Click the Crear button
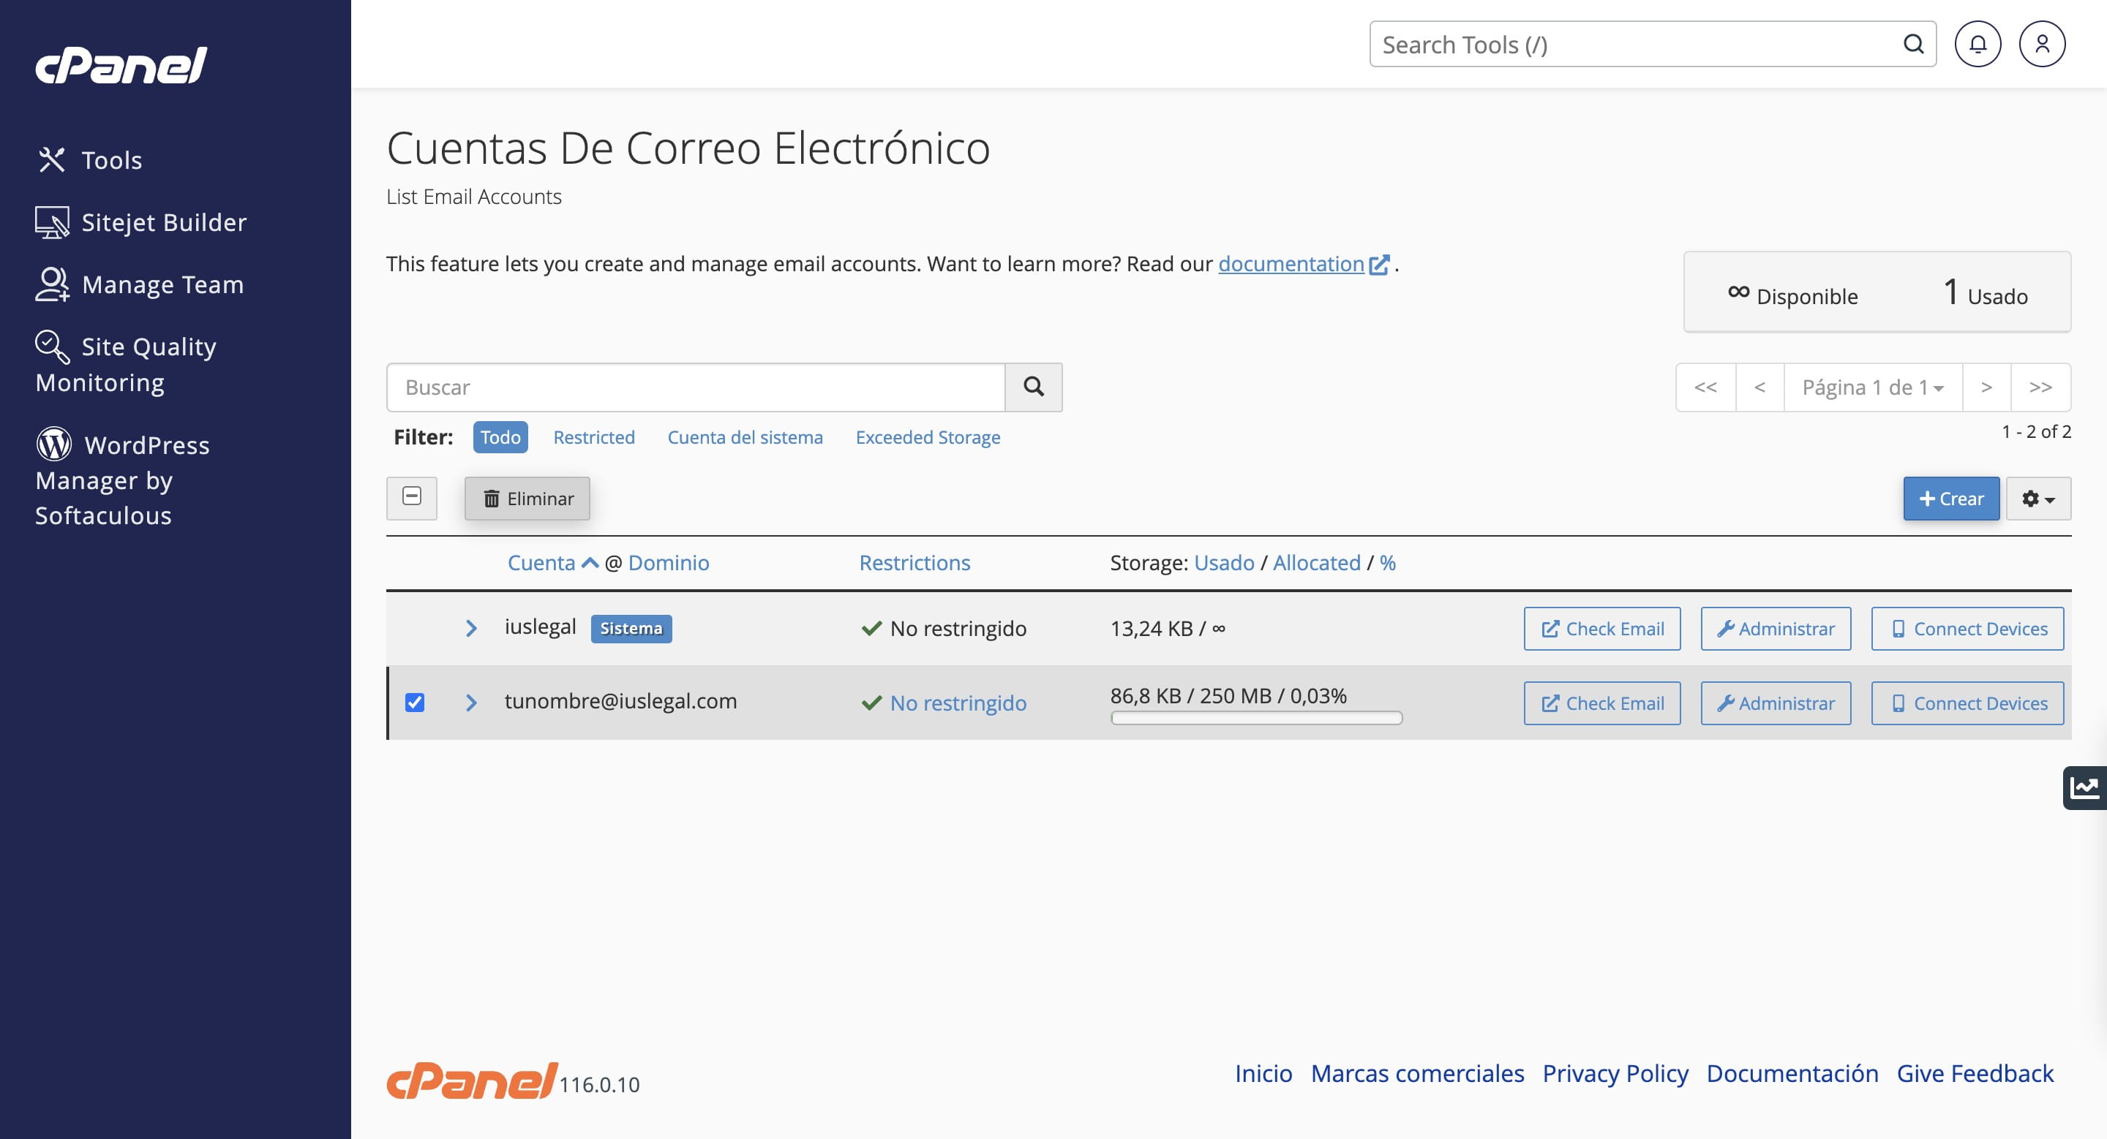2107x1139 pixels. [1950, 499]
